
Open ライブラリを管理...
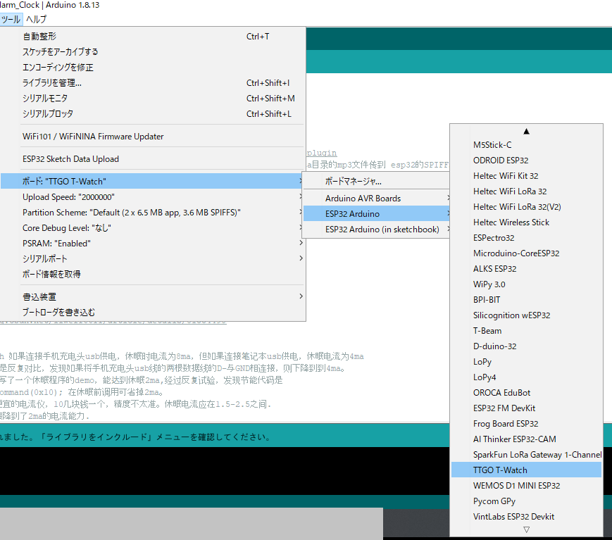[x=153, y=82]
